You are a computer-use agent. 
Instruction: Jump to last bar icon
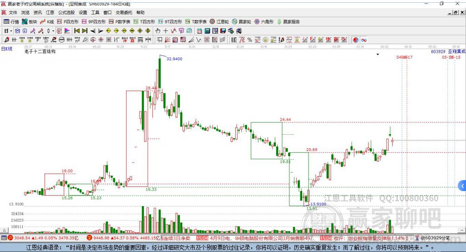[x=85, y=31]
